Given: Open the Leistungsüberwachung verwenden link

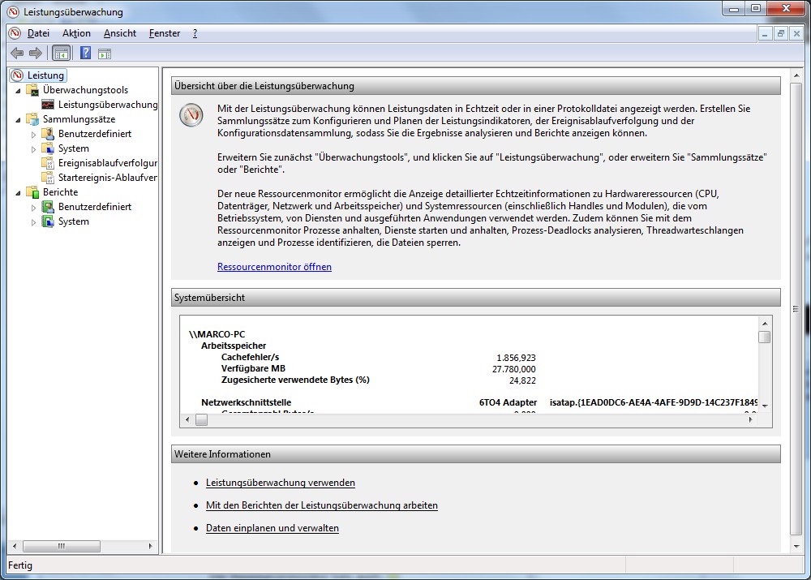Looking at the screenshot, I should [281, 483].
